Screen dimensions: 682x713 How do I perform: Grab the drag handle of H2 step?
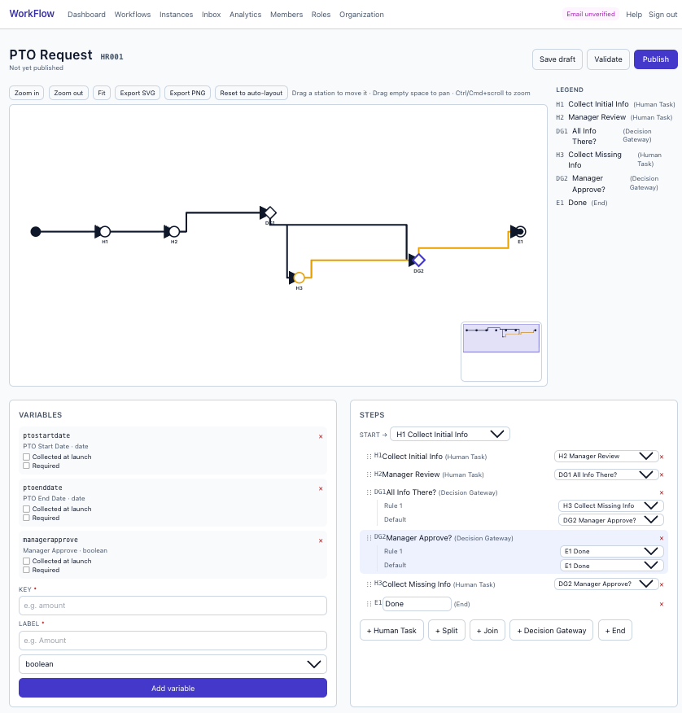[x=369, y=475]
